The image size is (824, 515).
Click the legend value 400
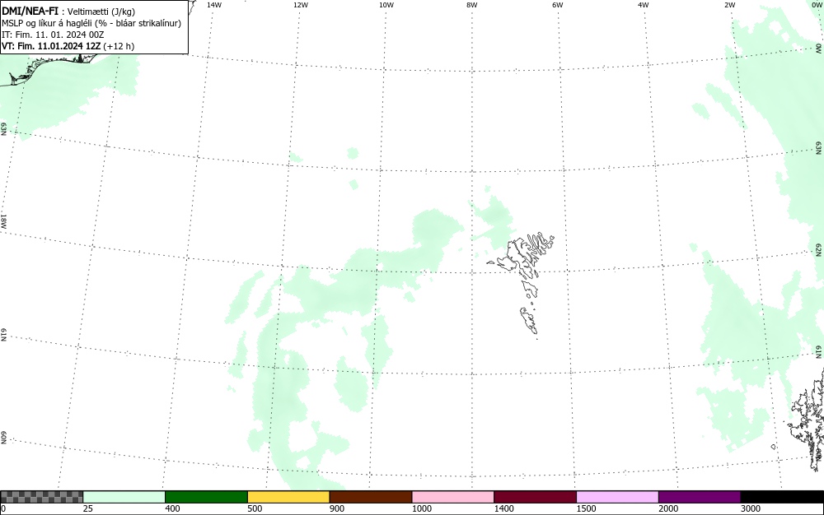172,508
